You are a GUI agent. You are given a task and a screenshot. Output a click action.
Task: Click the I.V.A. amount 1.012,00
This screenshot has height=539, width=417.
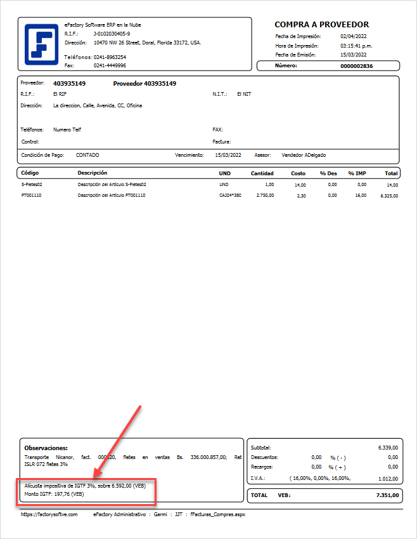[x=388, y=479]
